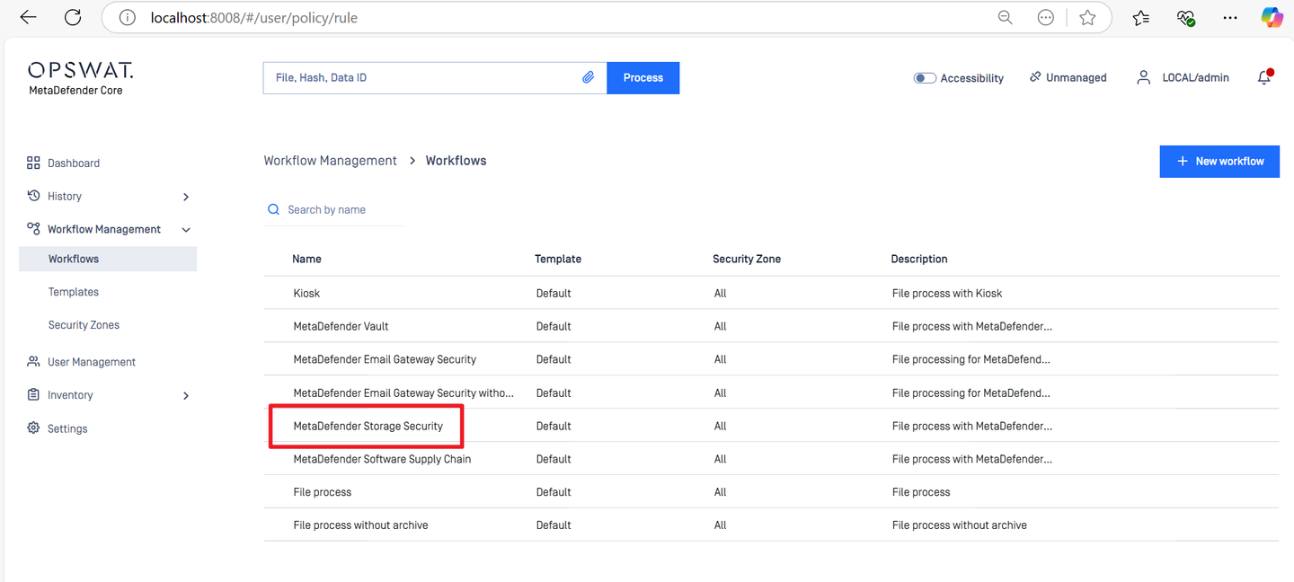Click the Process button
The height and width of the screenshot is (582, 1294).
[643, 78]
